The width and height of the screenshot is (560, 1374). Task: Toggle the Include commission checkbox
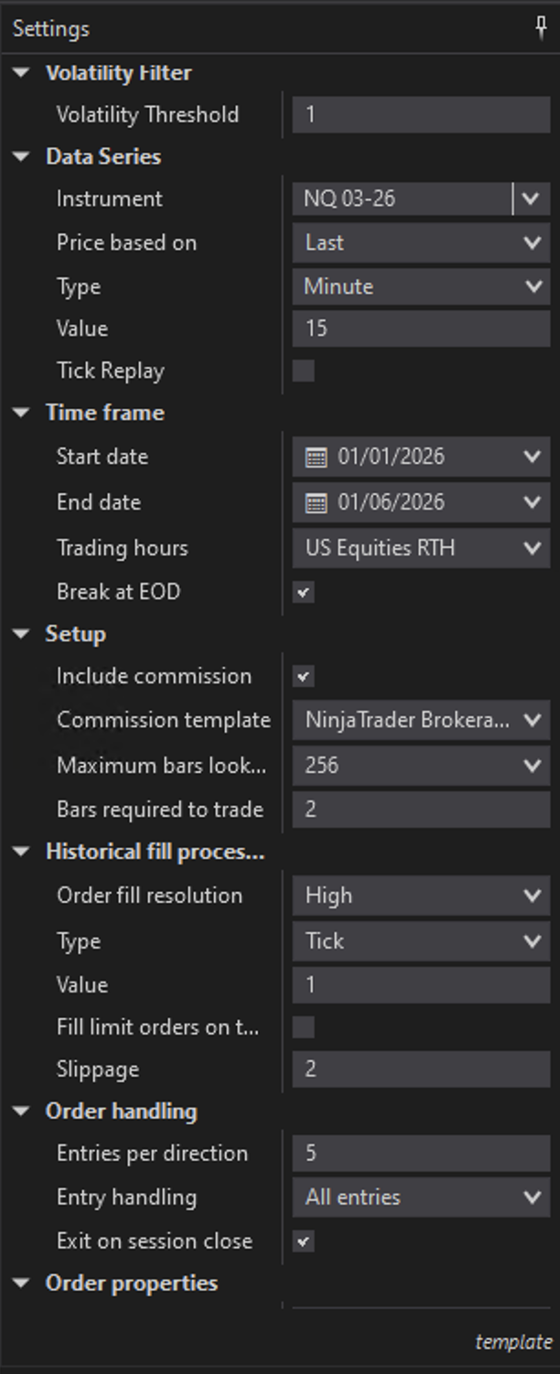(303, 677)
